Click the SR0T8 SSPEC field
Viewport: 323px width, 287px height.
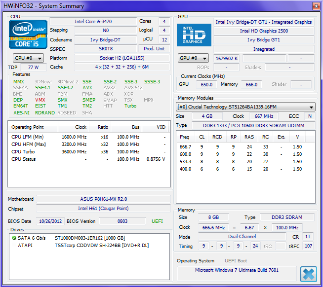(106, 49)
